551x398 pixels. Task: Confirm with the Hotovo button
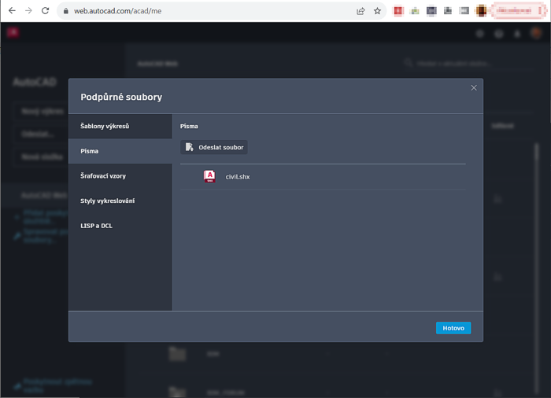pyautogui.click(x=453, y=328)
